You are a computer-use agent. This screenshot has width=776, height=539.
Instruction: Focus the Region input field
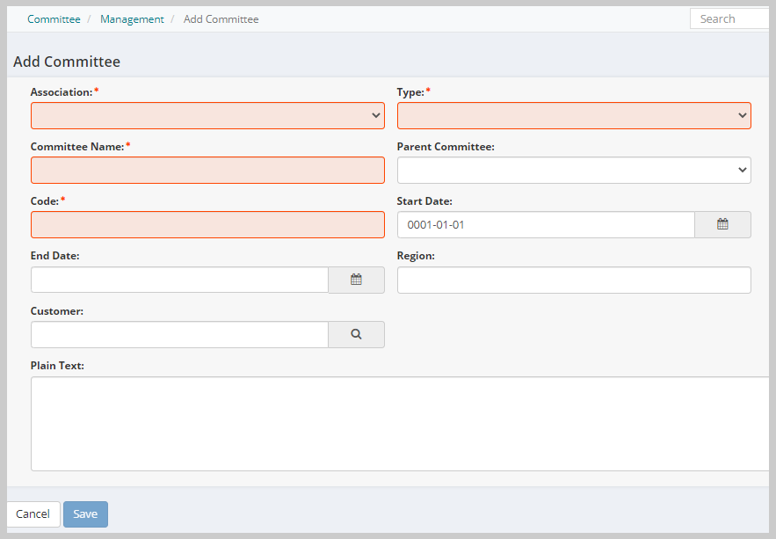(574, 280)
